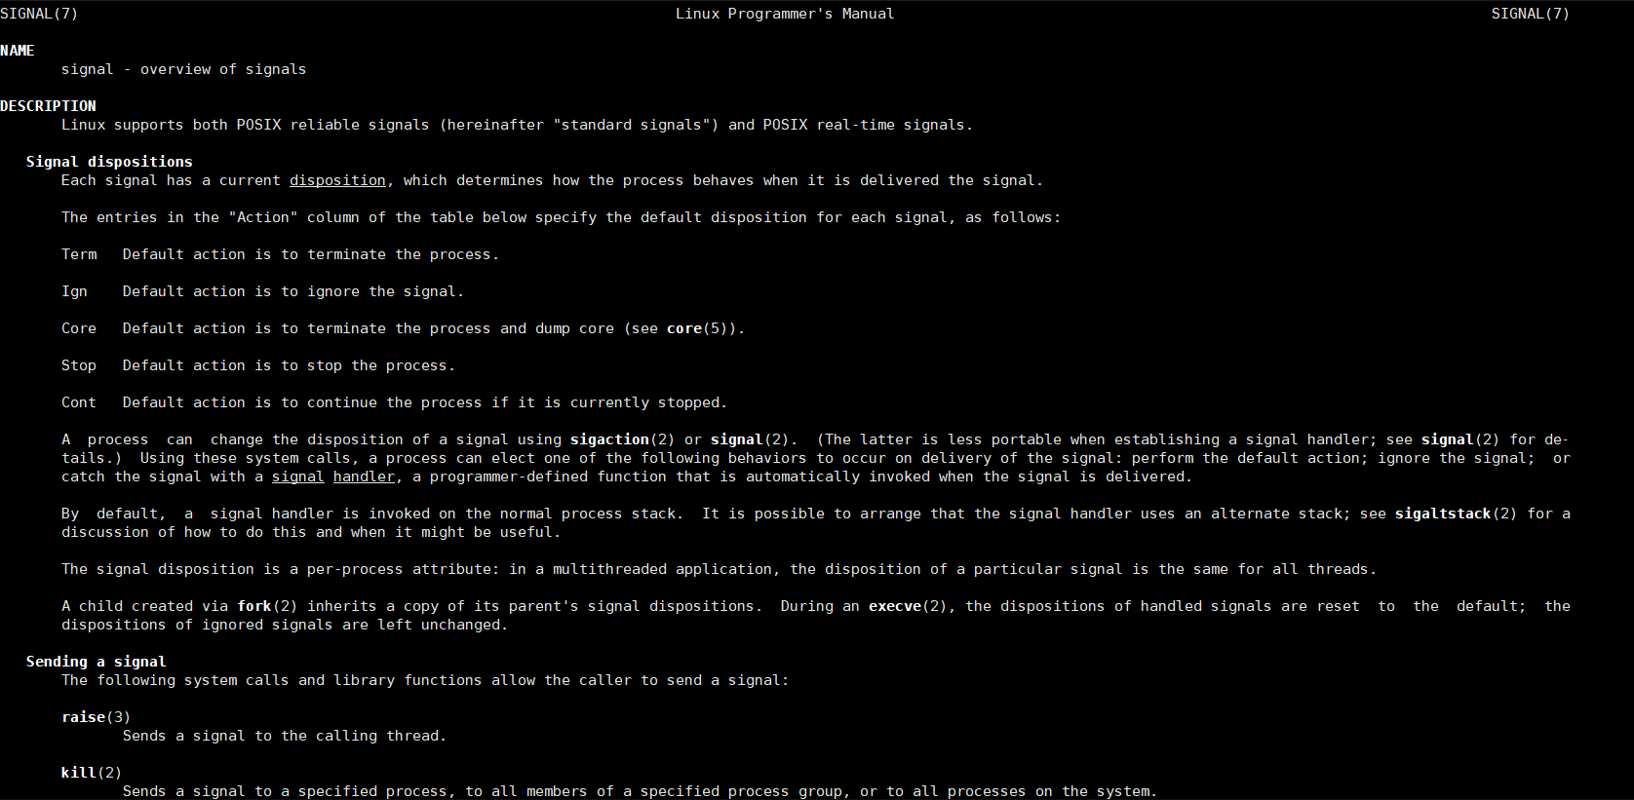Viewport: 1634px width, 800px height.
Task: Click the centered "Linux Programmer's Manual" title
Action: [785, 14]
